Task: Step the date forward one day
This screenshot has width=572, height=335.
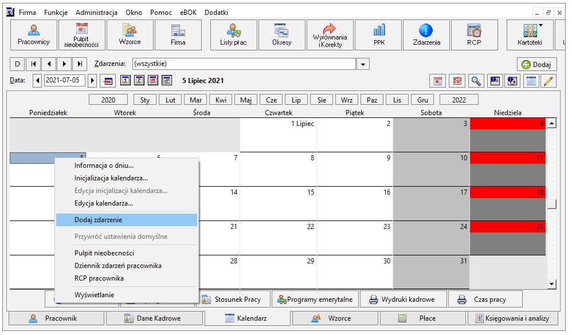Action: [x=92, y=81]
